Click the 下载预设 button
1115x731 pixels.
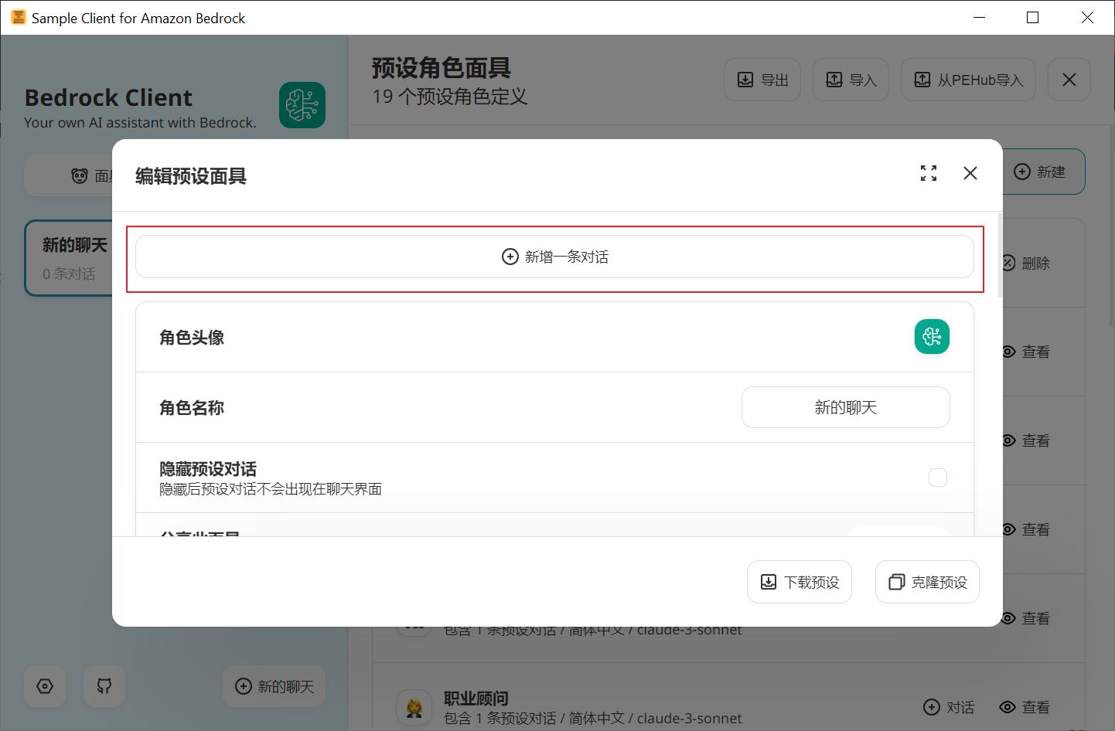pos(799,582)
